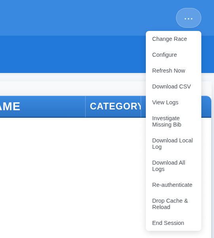Select Download Local Log
Image resolution: width=214 pixels, height=238 pixels.
(x=174, y=144)
